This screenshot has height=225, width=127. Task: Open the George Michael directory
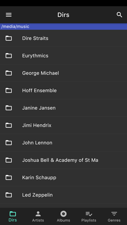(63, 73)
